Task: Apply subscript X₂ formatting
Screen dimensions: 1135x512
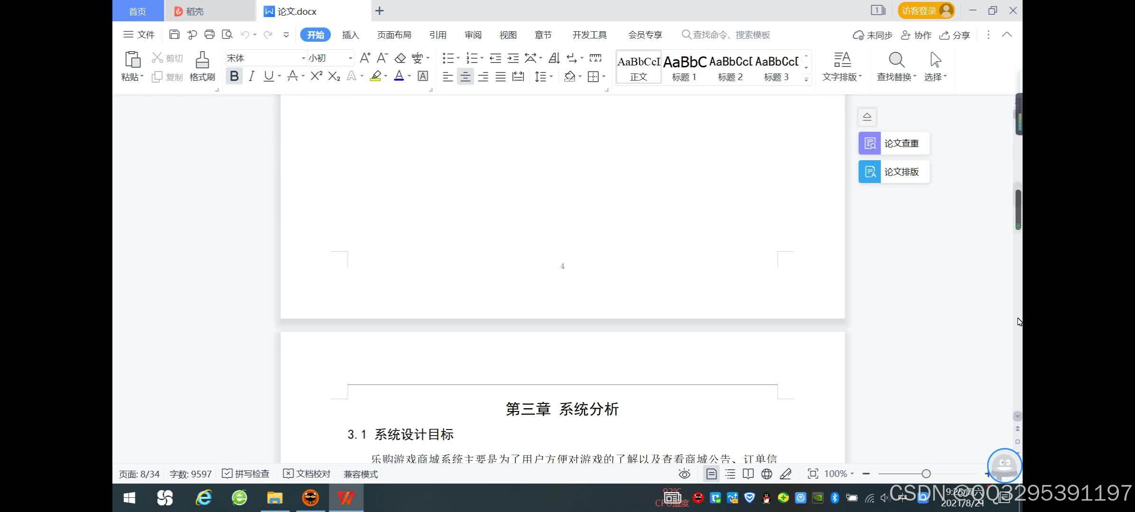Action: (x=334, y=76)
